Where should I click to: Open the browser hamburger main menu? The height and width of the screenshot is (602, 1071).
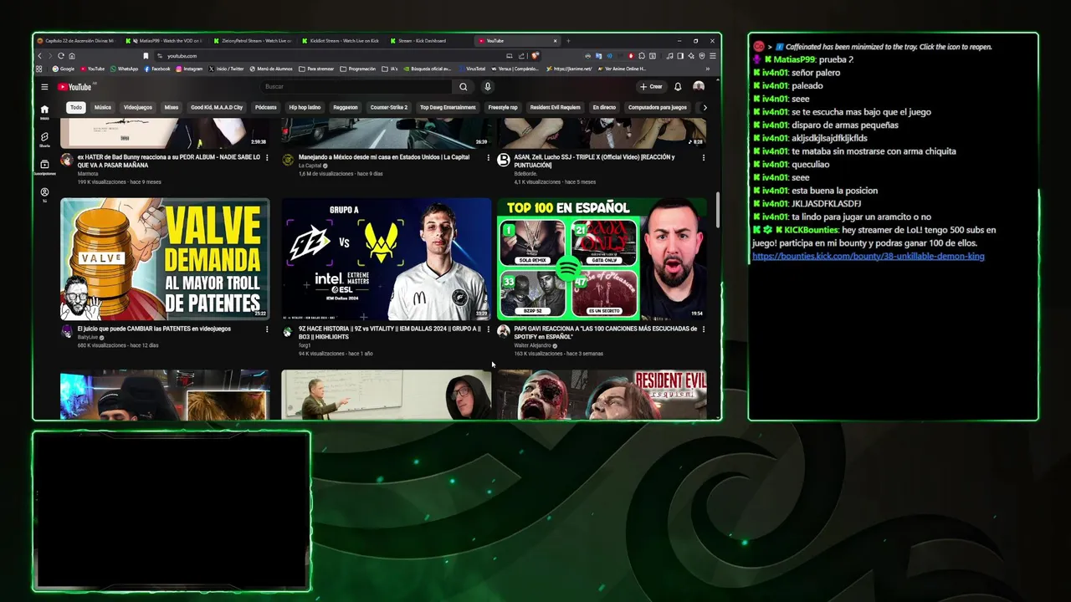pyautogui.click(x=713, y=56)
